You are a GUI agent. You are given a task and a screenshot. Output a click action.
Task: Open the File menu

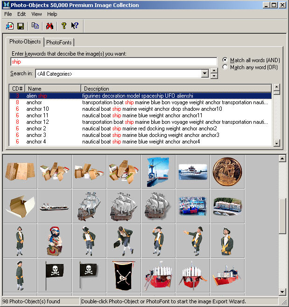tap(8, 14)
